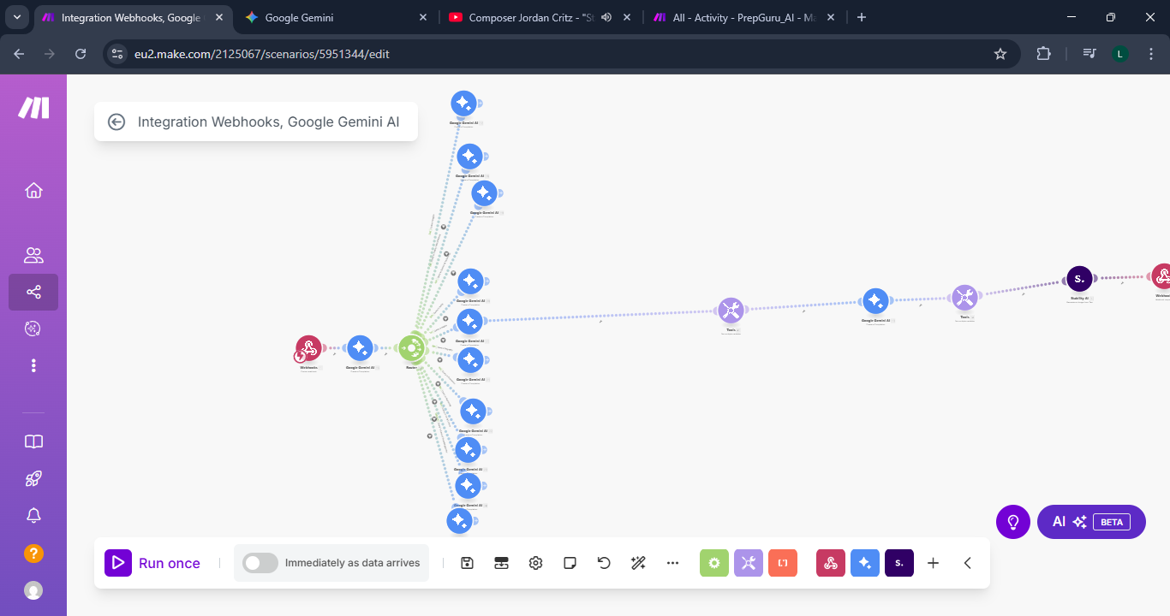This screenshot has height=616, width=1170.
Task: Open the first Tools module after router branch
Action: click(731, 311)
